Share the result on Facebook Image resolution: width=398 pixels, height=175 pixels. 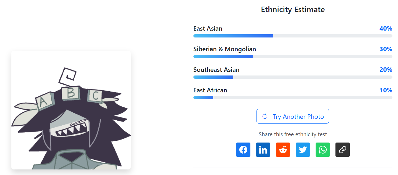click(x=243, y=150)
